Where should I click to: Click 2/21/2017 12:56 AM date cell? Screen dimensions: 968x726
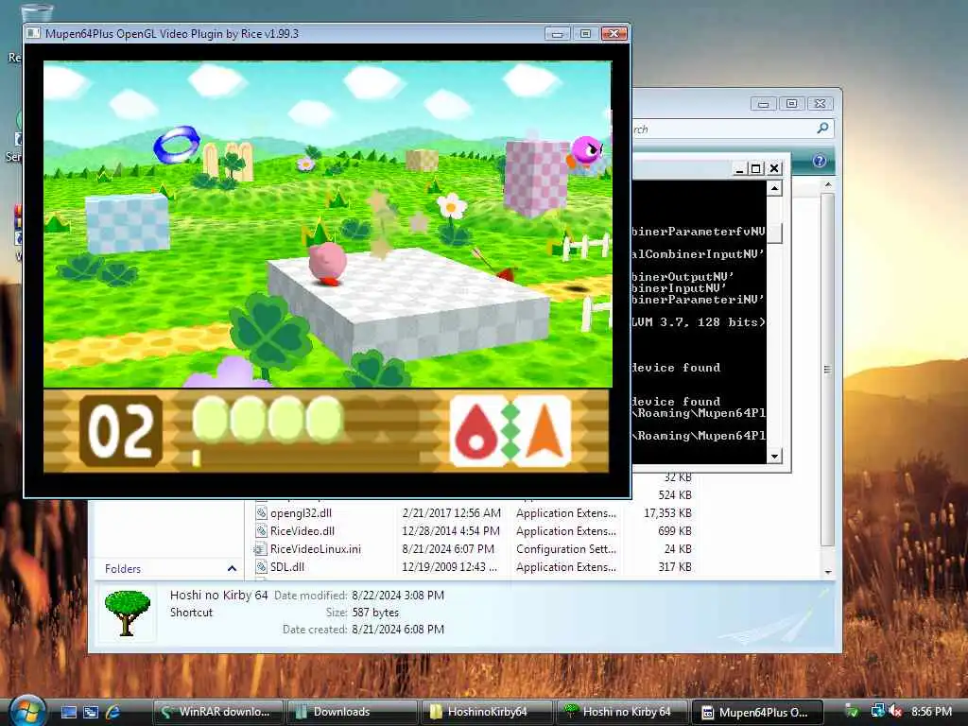[451, 513]
